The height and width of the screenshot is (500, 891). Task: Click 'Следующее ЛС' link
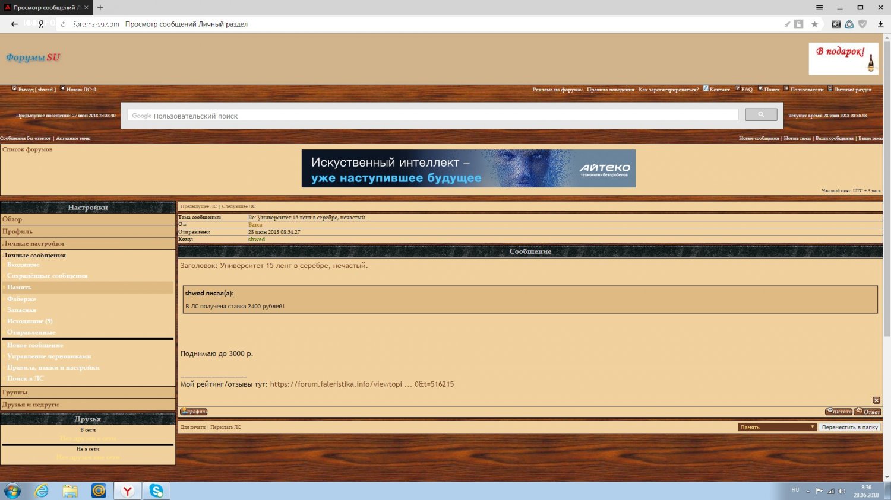tap(238, 206)
